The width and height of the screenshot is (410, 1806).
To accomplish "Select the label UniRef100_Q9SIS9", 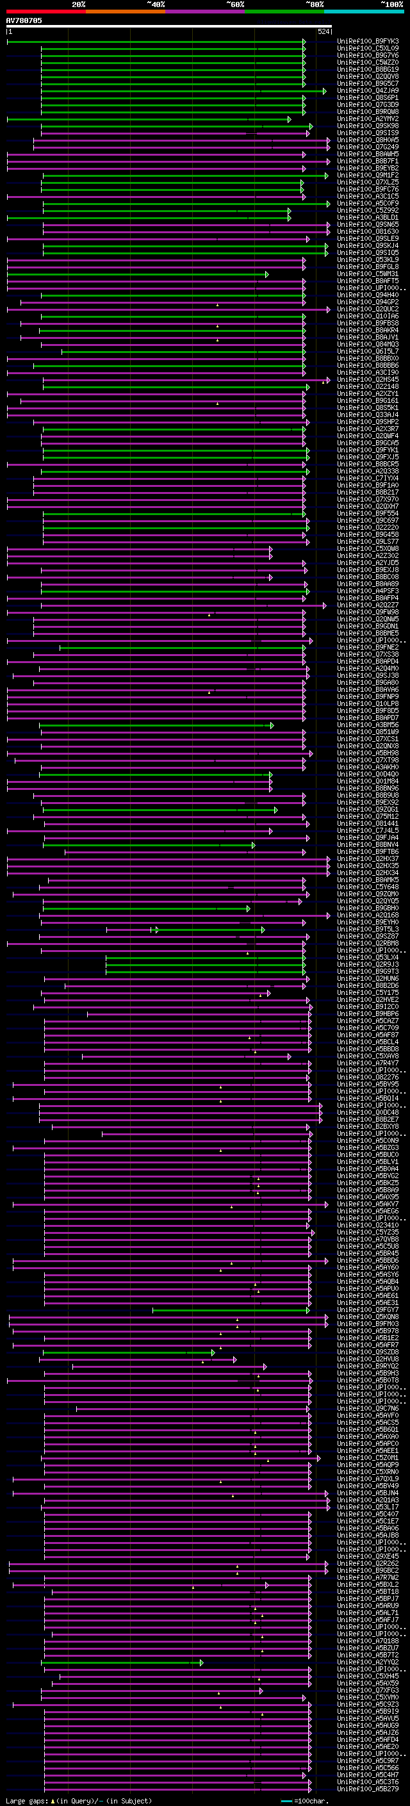I will point(368,133).
